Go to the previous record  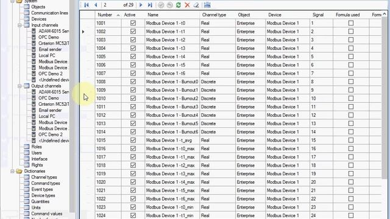[96, 5]
